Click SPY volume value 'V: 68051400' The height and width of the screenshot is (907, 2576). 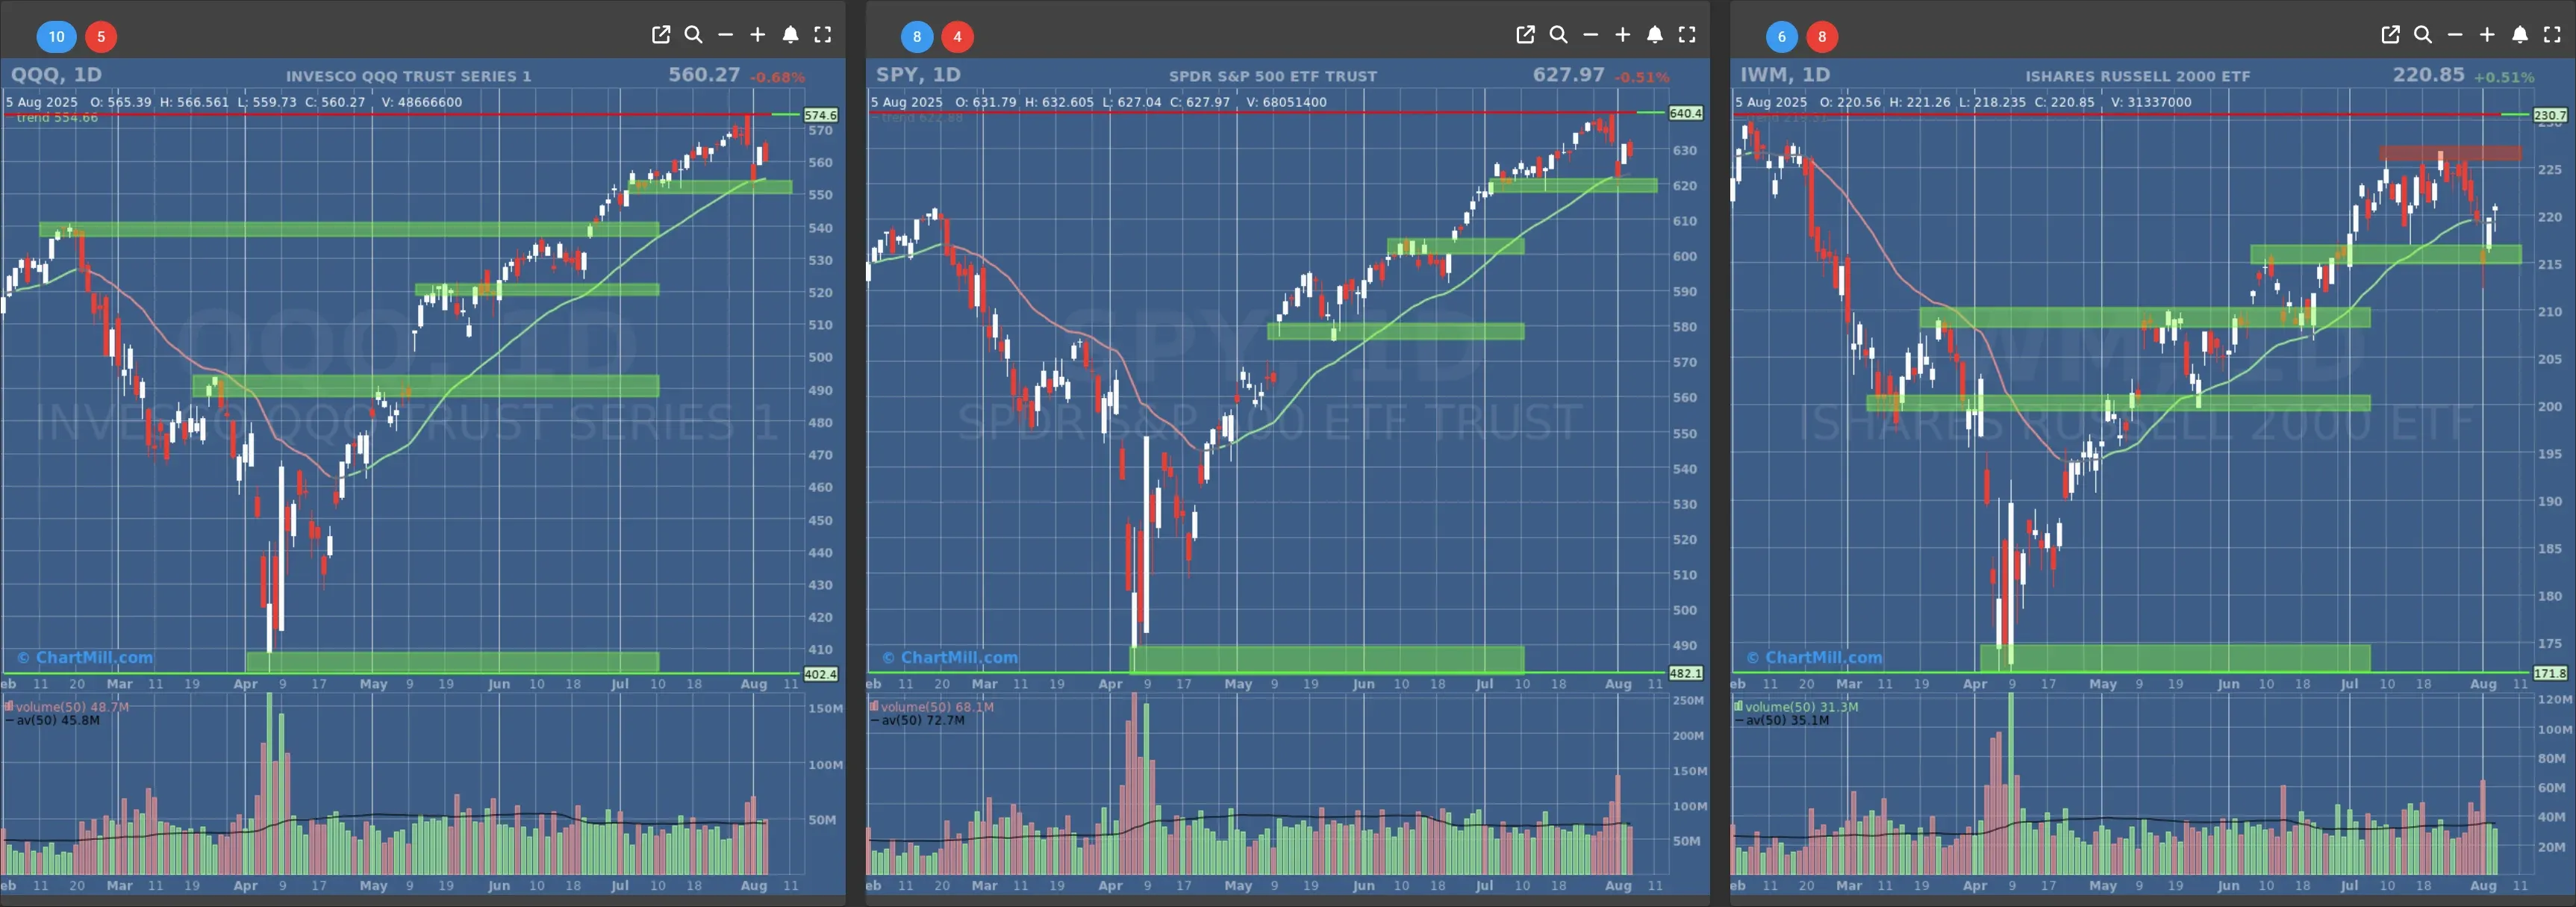[1286, 102]
